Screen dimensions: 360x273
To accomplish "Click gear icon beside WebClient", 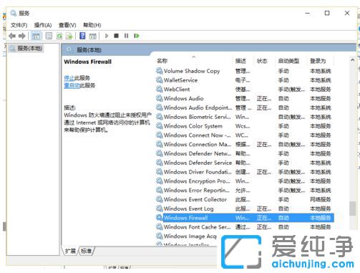I will click(x=159, y=89).
